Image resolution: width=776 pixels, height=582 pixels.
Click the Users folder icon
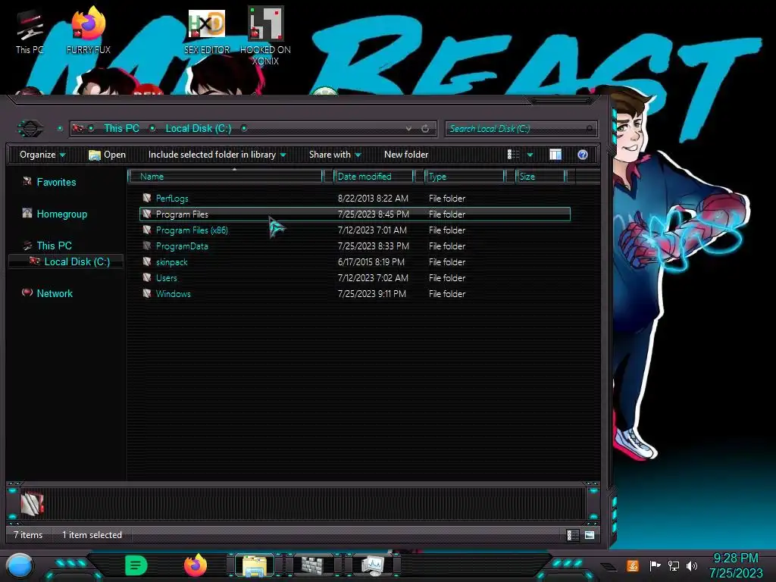pos(147,277)
